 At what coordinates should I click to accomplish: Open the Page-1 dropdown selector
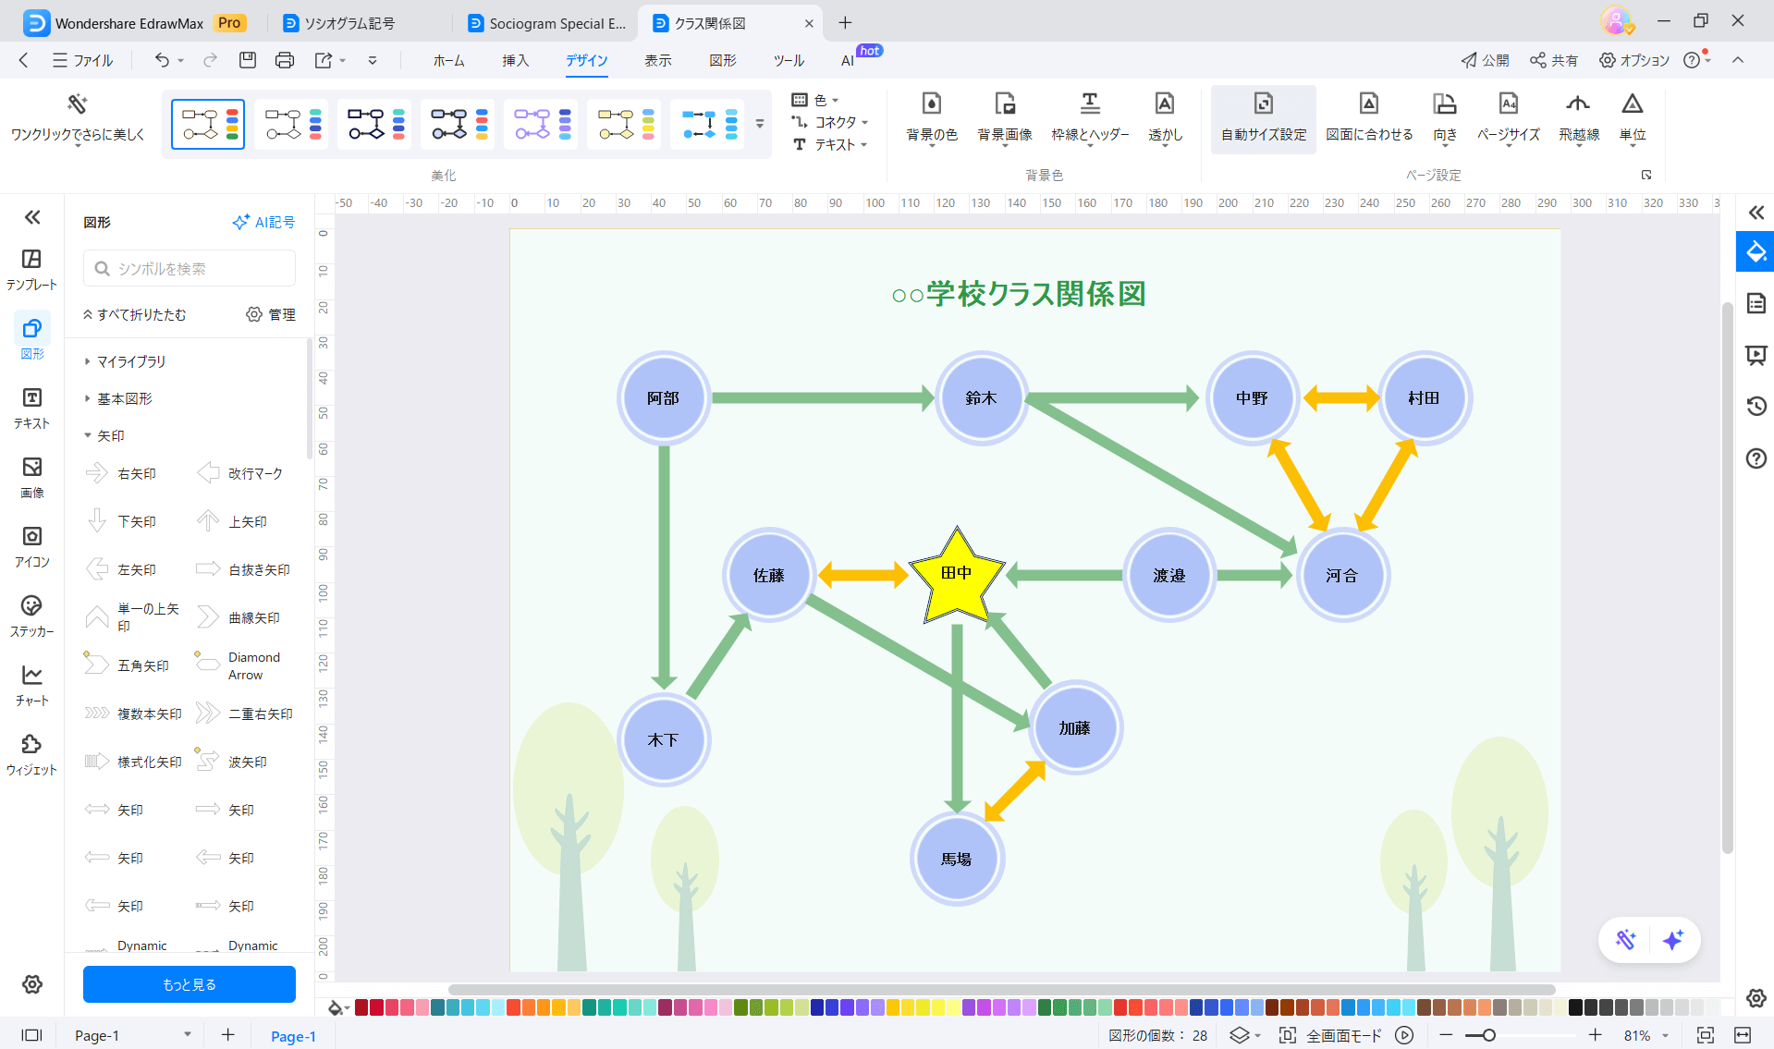coord(132,1035)
